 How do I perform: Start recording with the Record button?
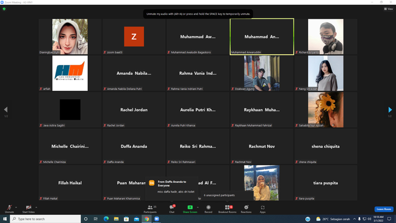pyautogui.click(x=209, y=209)
